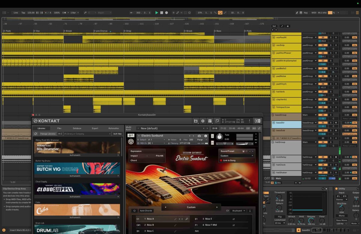
Task: Show the Electric Sunburst info icon
Action: [206, 136]
